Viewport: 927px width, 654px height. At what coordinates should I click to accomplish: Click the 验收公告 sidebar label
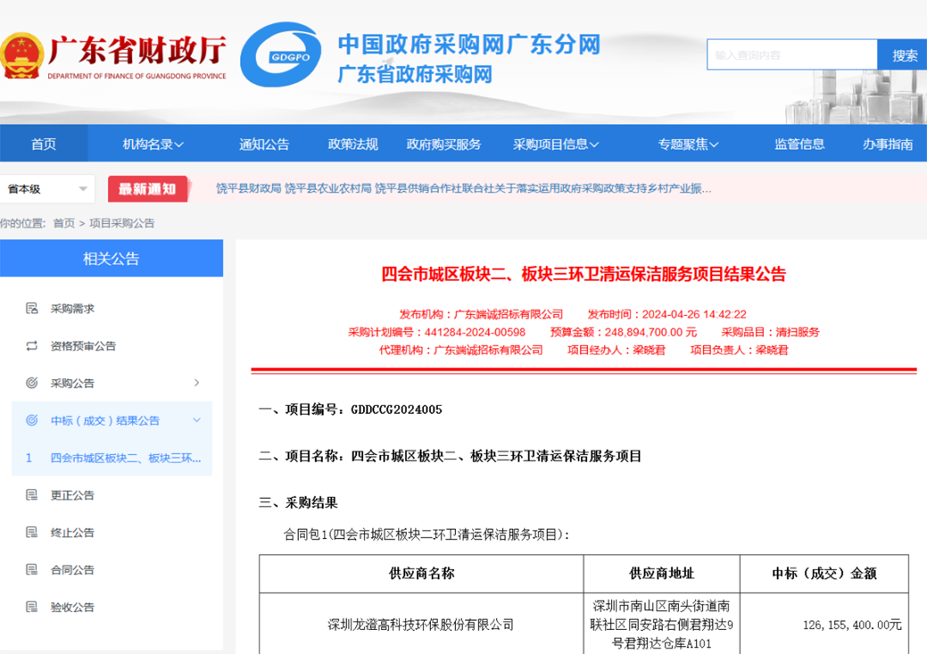point(73,607)
